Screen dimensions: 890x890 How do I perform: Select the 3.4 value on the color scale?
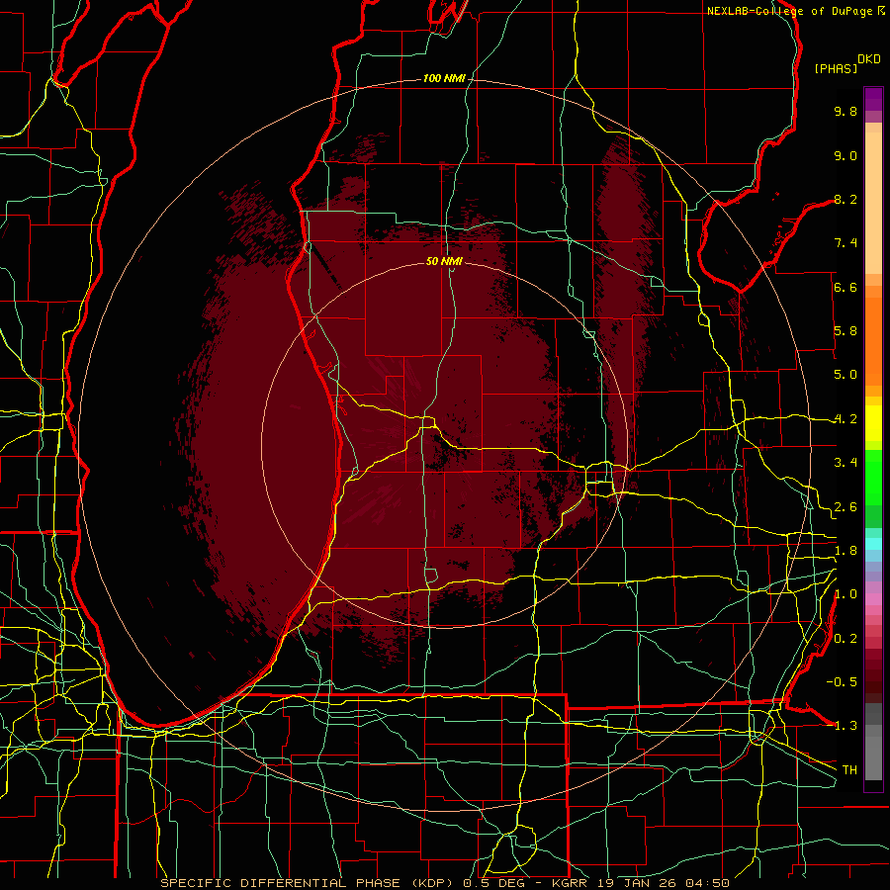[x=845, y=463]
